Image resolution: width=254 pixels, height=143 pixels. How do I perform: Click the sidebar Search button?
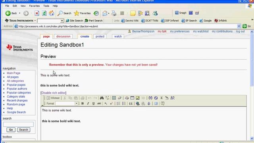click(23, 130)
